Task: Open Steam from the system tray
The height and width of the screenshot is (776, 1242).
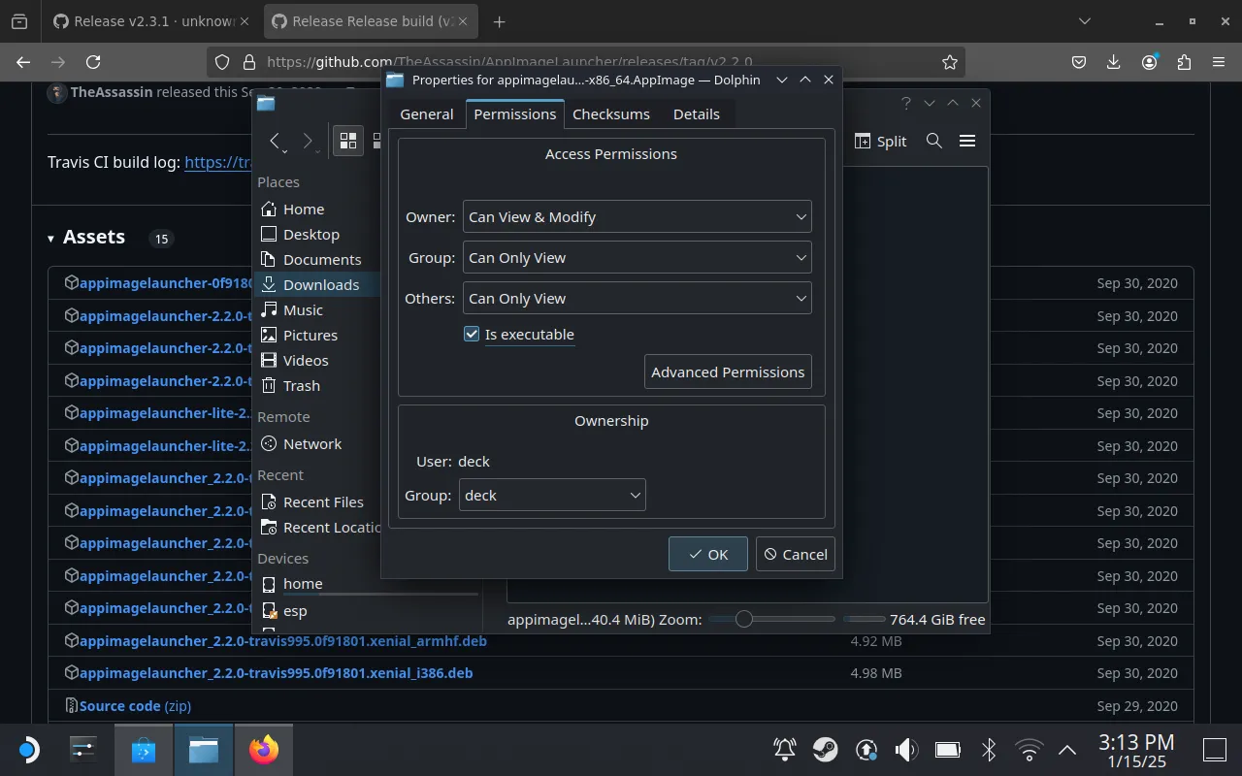Action: [x=826, y=749]
